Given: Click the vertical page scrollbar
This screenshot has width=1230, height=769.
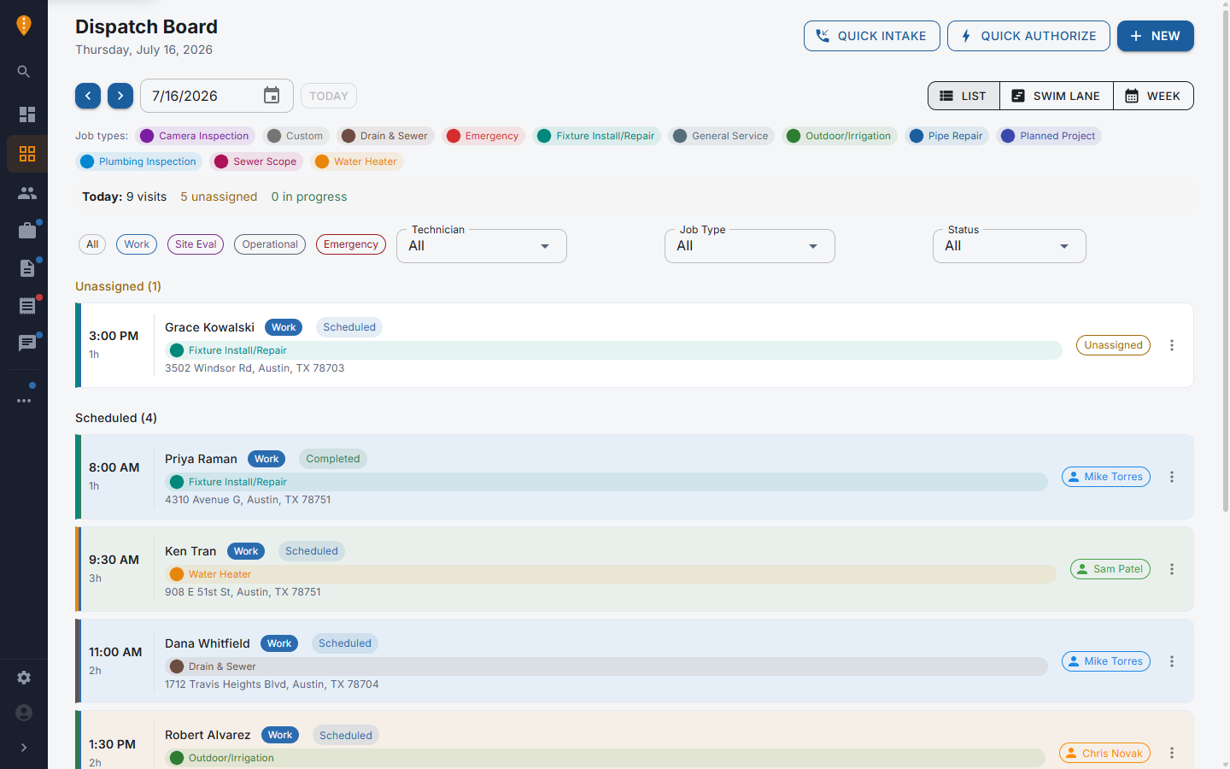Looking at the screenshot, I should point(1225,261).
